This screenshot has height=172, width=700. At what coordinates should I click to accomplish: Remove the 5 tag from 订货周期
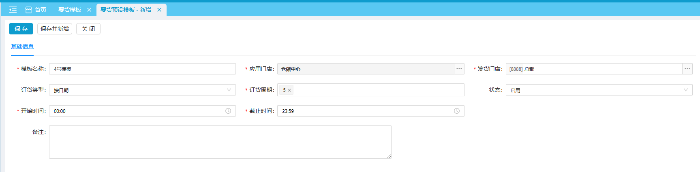(x=289, y=90)
